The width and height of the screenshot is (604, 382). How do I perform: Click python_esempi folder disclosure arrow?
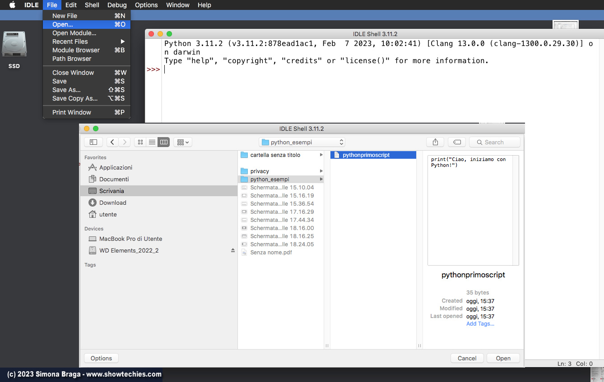[321, 179]
